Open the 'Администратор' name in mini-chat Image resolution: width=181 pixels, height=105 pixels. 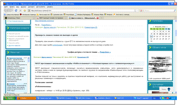(15, 58)
